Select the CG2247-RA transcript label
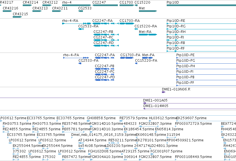This screenshot has height=161, width=236. 103,21
